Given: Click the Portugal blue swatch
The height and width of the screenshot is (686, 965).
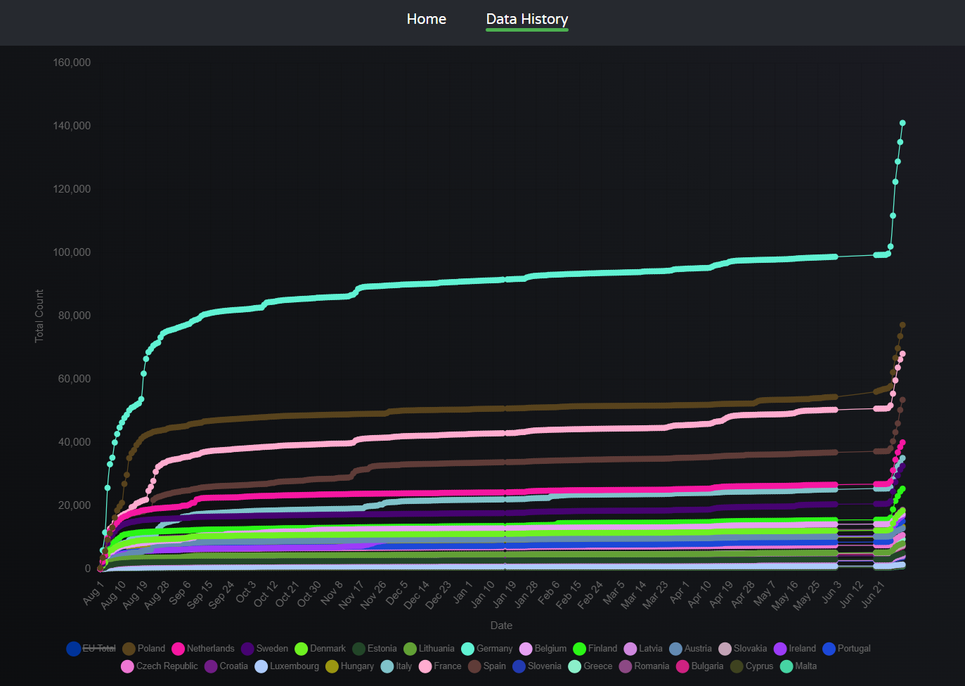Looking at the screenshot, I should point(829,649).
